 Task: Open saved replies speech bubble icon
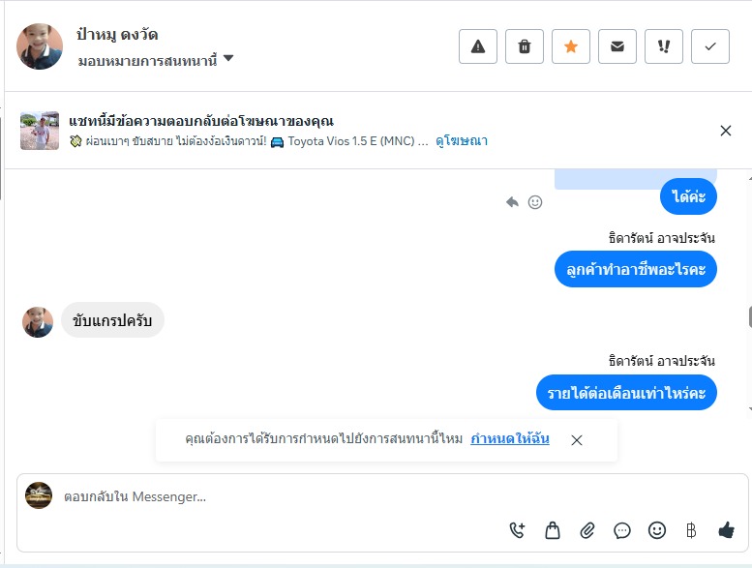pos(622,530)
